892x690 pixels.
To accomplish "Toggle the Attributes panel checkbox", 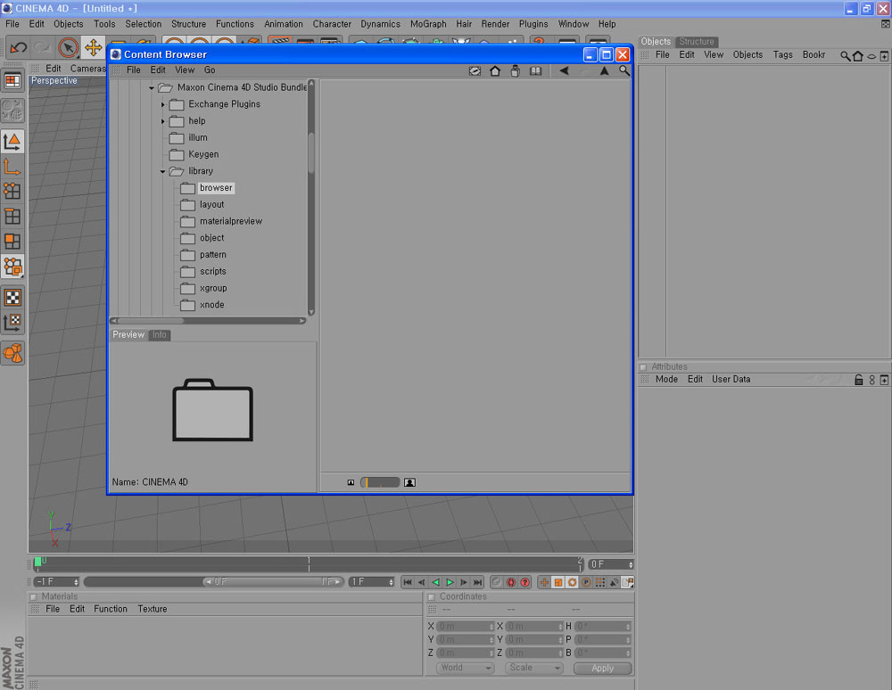I will [x=643, y=367].
